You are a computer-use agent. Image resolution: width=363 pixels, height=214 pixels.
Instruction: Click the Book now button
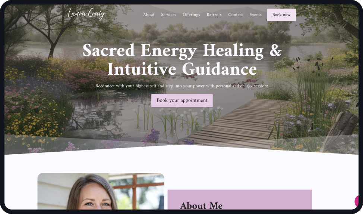[x=281, y=15]
